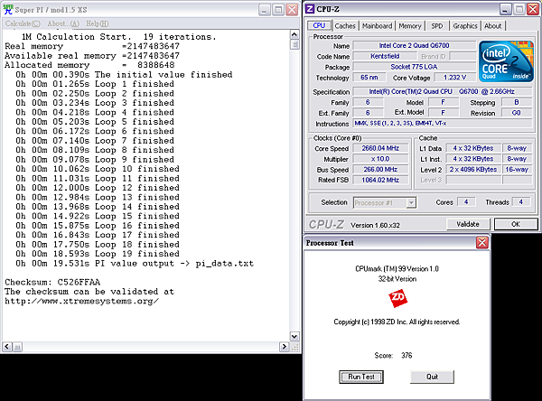Image resolution: width=542 pixels, height=401 pixels.
Task: Click the OK button in CPU-Z
Action: (516, 224)
